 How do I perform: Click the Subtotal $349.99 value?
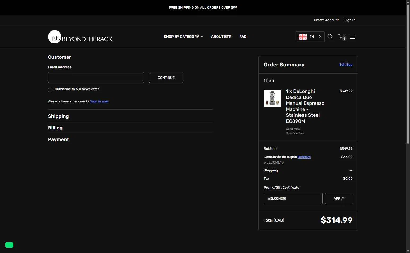(x=346, y=149)
